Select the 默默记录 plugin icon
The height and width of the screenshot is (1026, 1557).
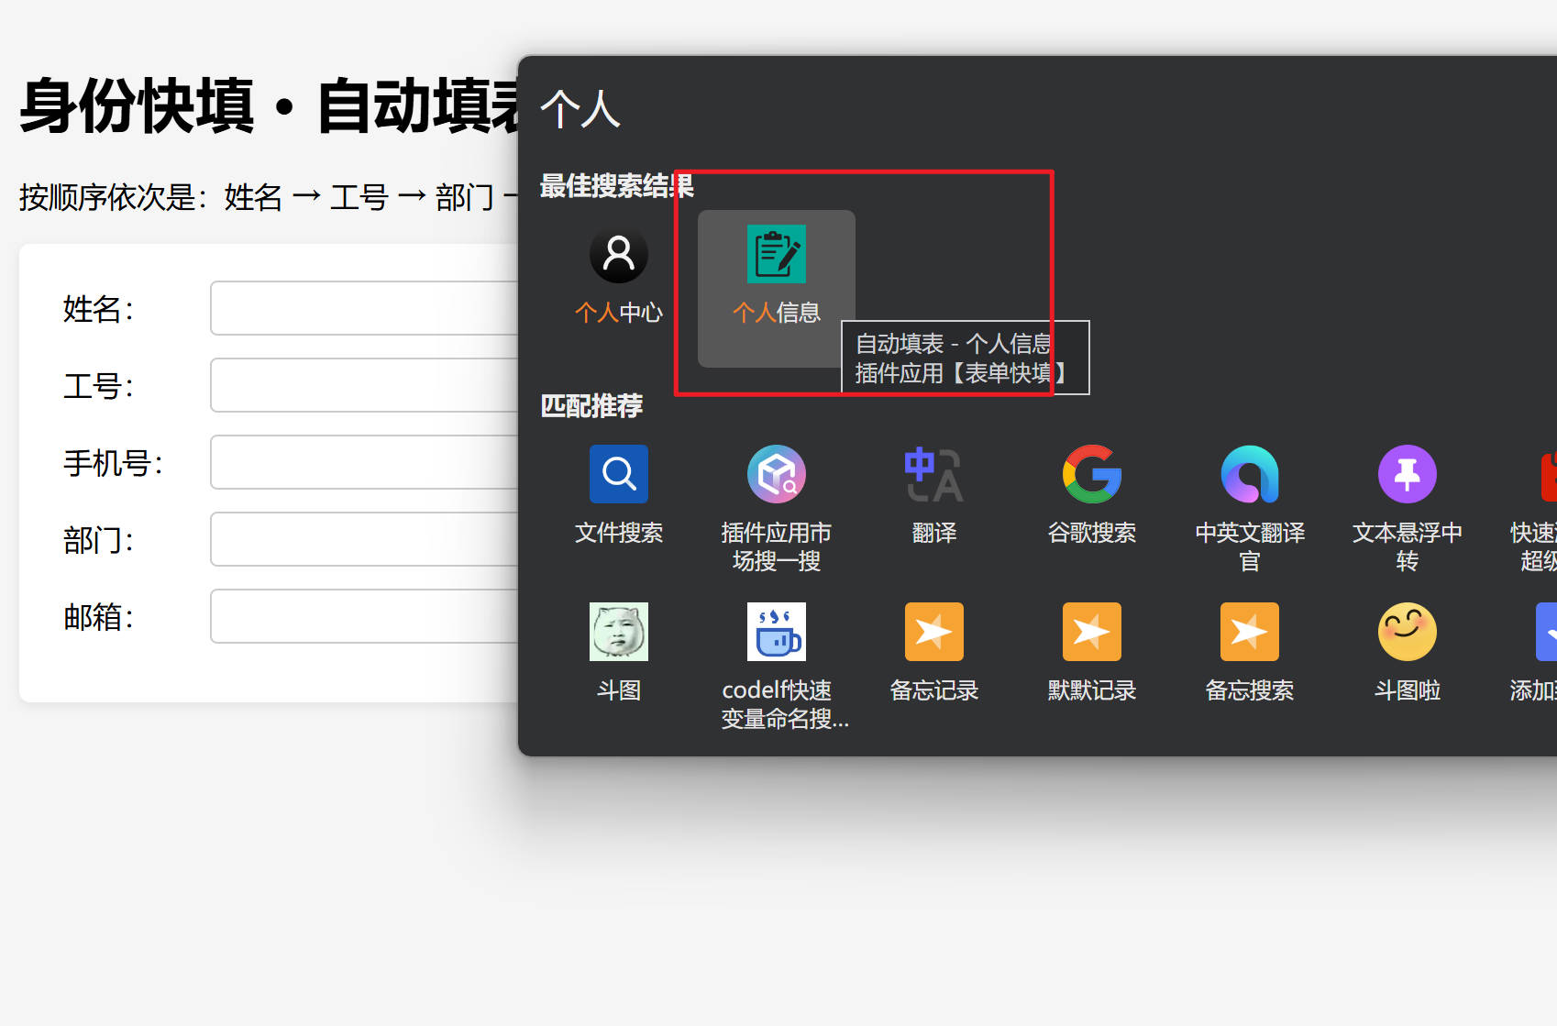pos(1091,633)
